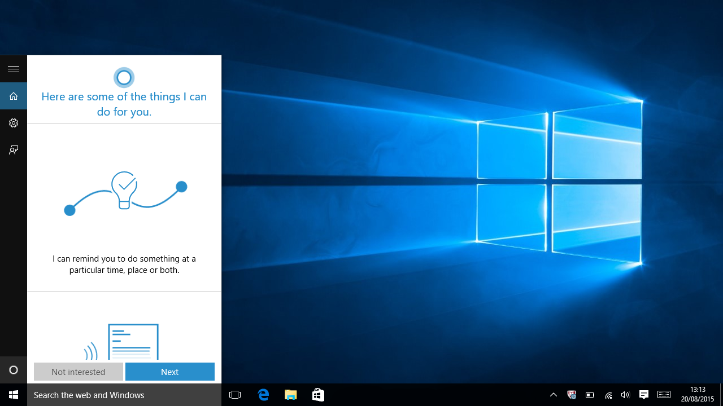Click the Not interested button

(79, 372)
